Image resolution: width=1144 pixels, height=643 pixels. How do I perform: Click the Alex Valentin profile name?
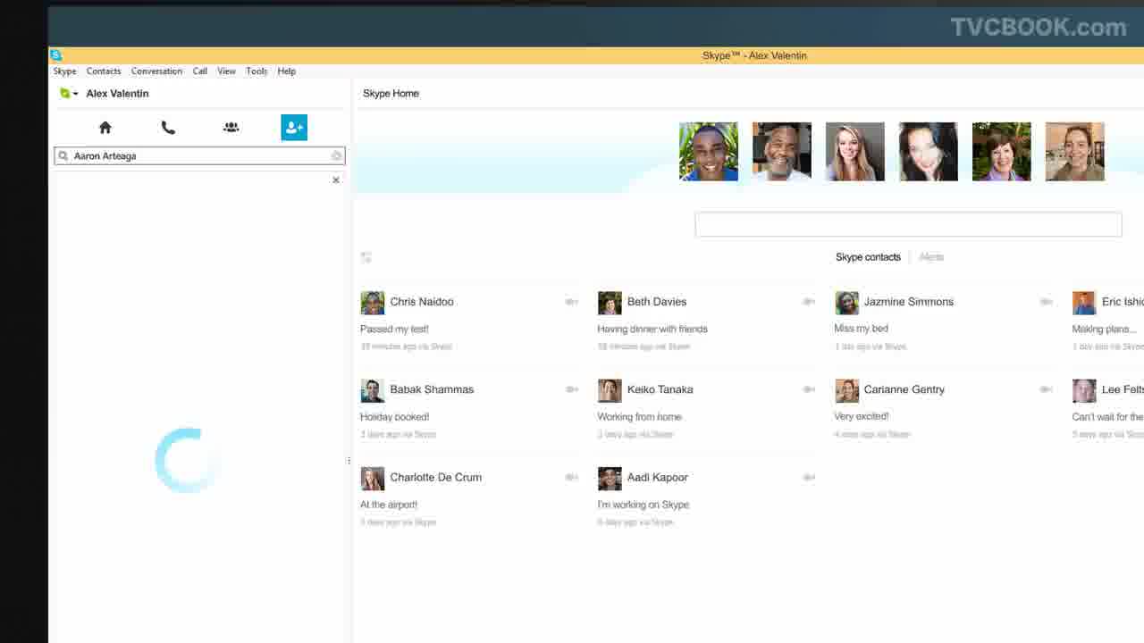point(117,93)
